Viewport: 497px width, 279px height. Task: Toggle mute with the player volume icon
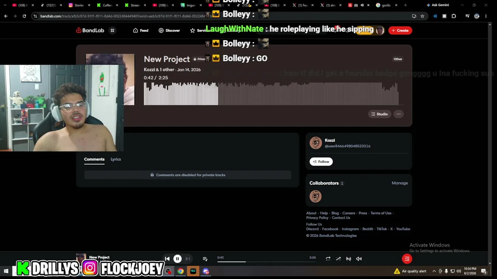[x=359, y=259]
